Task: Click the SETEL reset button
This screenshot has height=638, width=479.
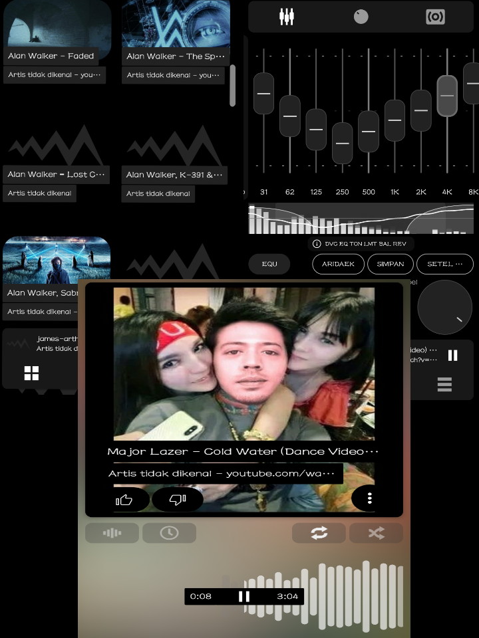Action: pyautogui.click(x=445, y=264)
